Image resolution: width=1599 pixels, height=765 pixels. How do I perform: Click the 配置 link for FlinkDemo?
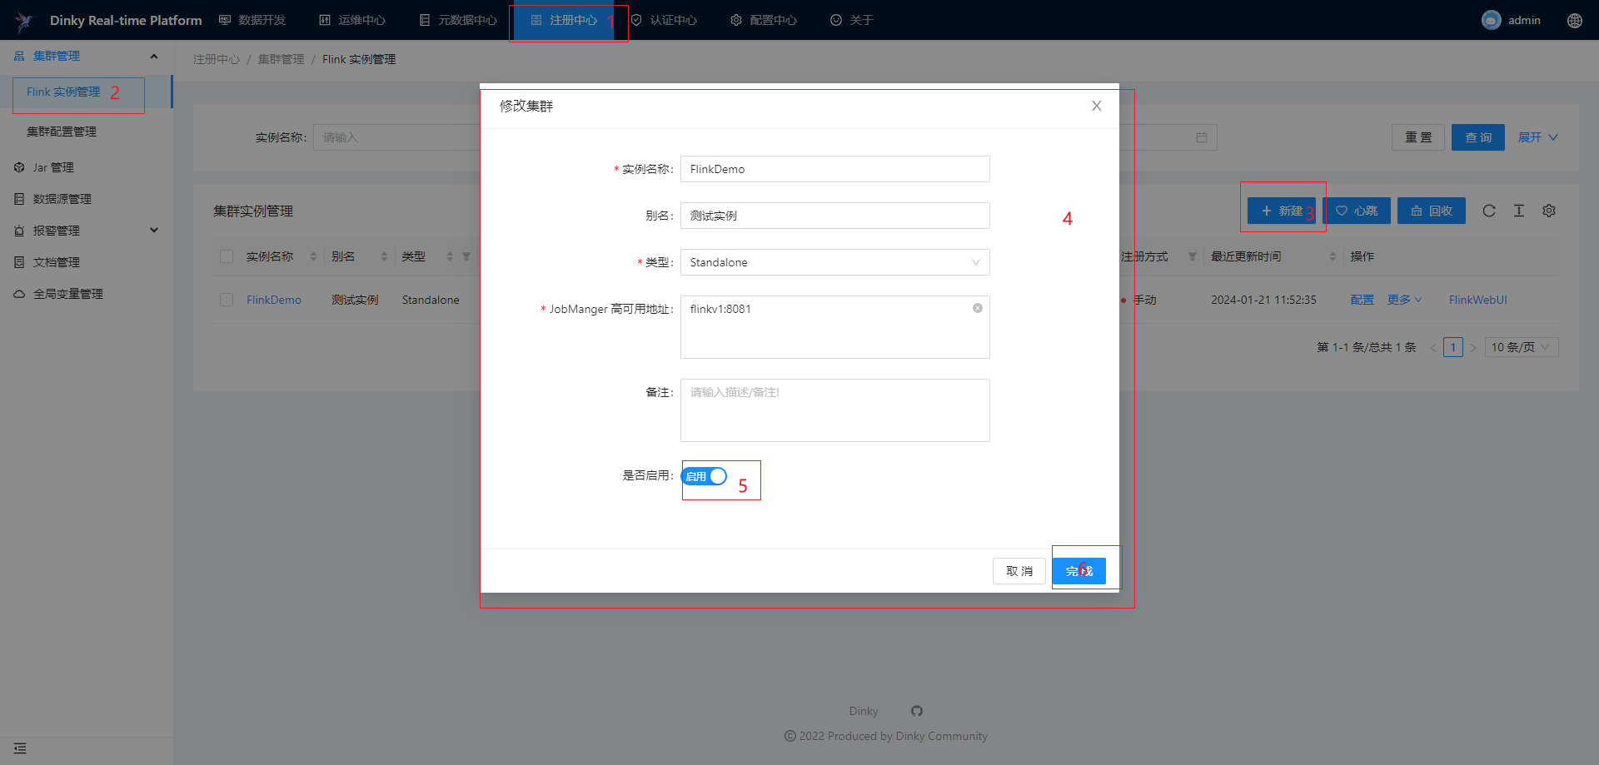pos(1362,300)
